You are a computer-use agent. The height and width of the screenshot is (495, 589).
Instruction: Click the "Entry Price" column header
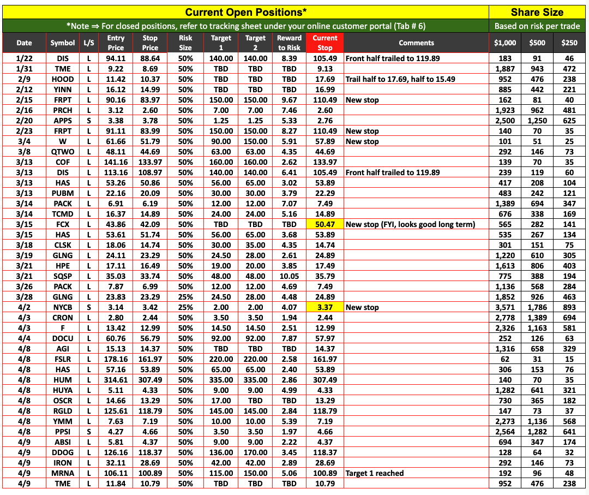(116, 43)
